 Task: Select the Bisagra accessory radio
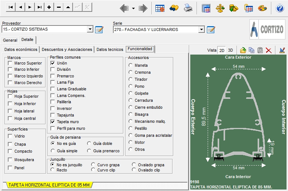point(130,114)
